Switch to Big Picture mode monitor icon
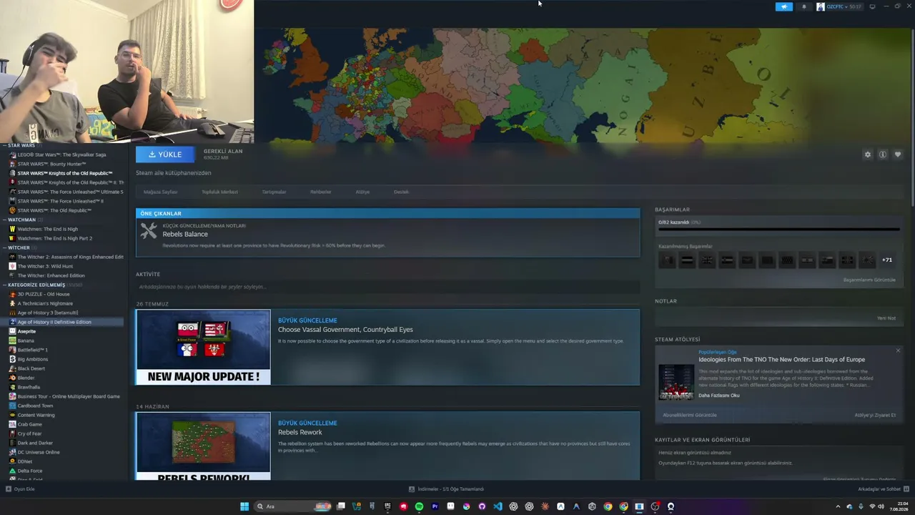Image resolution: width=915 pixels, height=515 pixels. (x=872, y=6)
